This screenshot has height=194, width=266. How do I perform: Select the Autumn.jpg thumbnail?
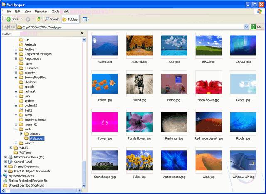[139, 45]
